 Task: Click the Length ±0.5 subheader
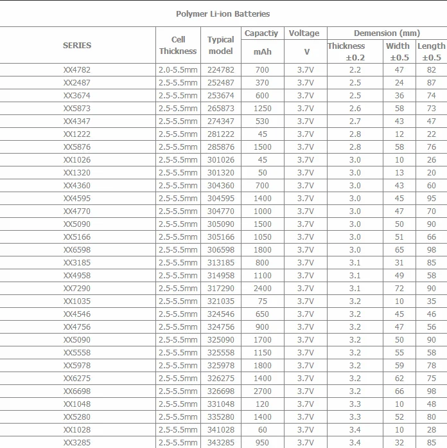pos(431,51)
